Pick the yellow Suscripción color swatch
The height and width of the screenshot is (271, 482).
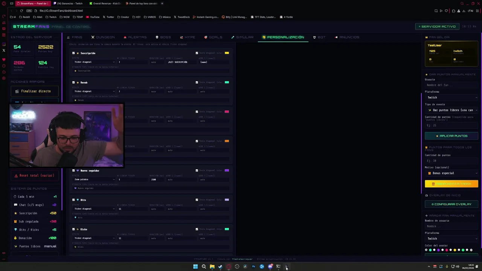(x=227, y=53)
